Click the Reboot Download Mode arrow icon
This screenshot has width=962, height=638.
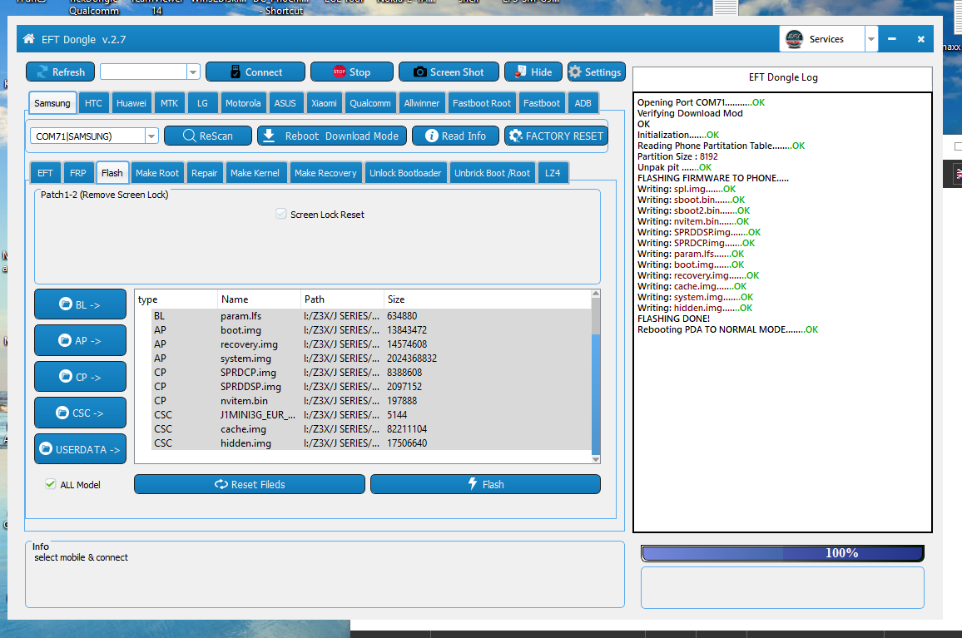tap(269, 136)
